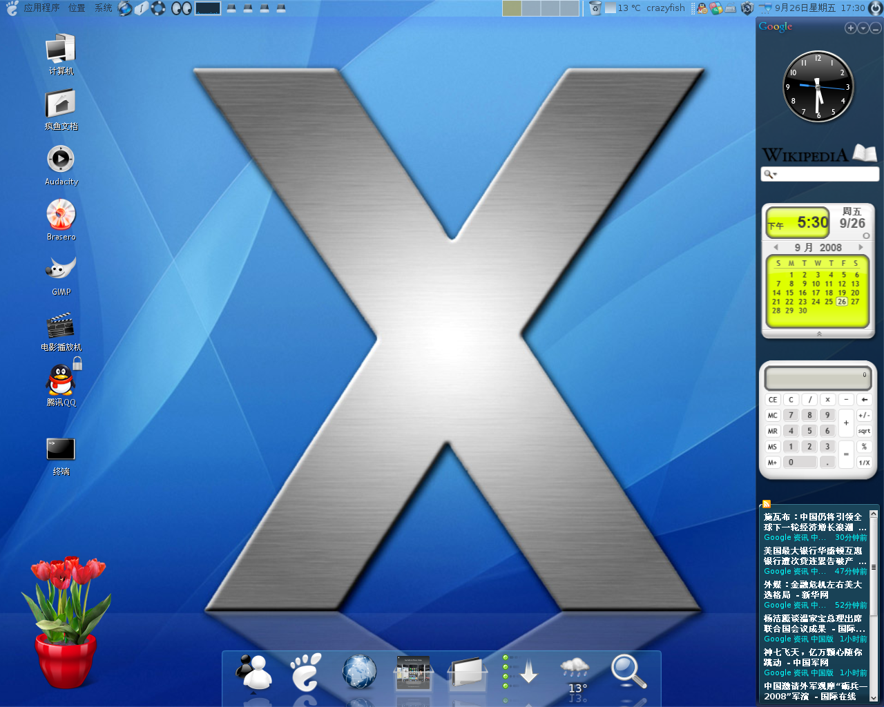Viewport: 884px width, 707px height.
Task: Click the news gadget scrollbar down arrow
Action: pos(874,697)
